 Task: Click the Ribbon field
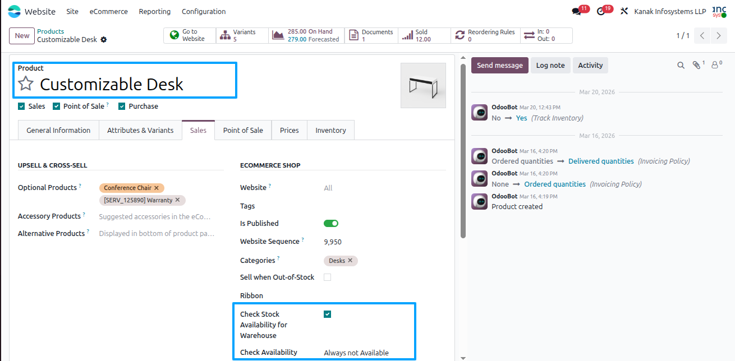pos(384,295)
